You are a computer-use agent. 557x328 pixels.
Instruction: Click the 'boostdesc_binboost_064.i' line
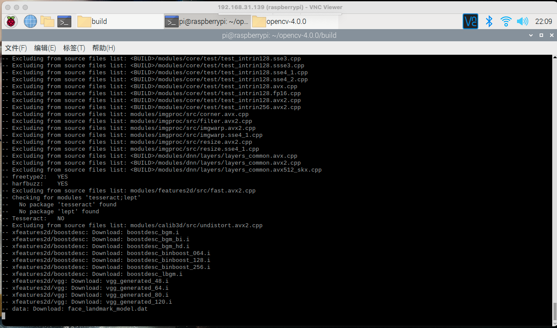[106, 253]
